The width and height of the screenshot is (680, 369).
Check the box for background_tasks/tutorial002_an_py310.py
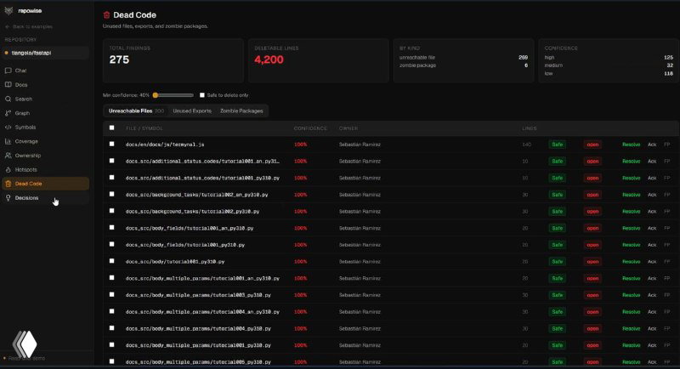pos(112,194)
